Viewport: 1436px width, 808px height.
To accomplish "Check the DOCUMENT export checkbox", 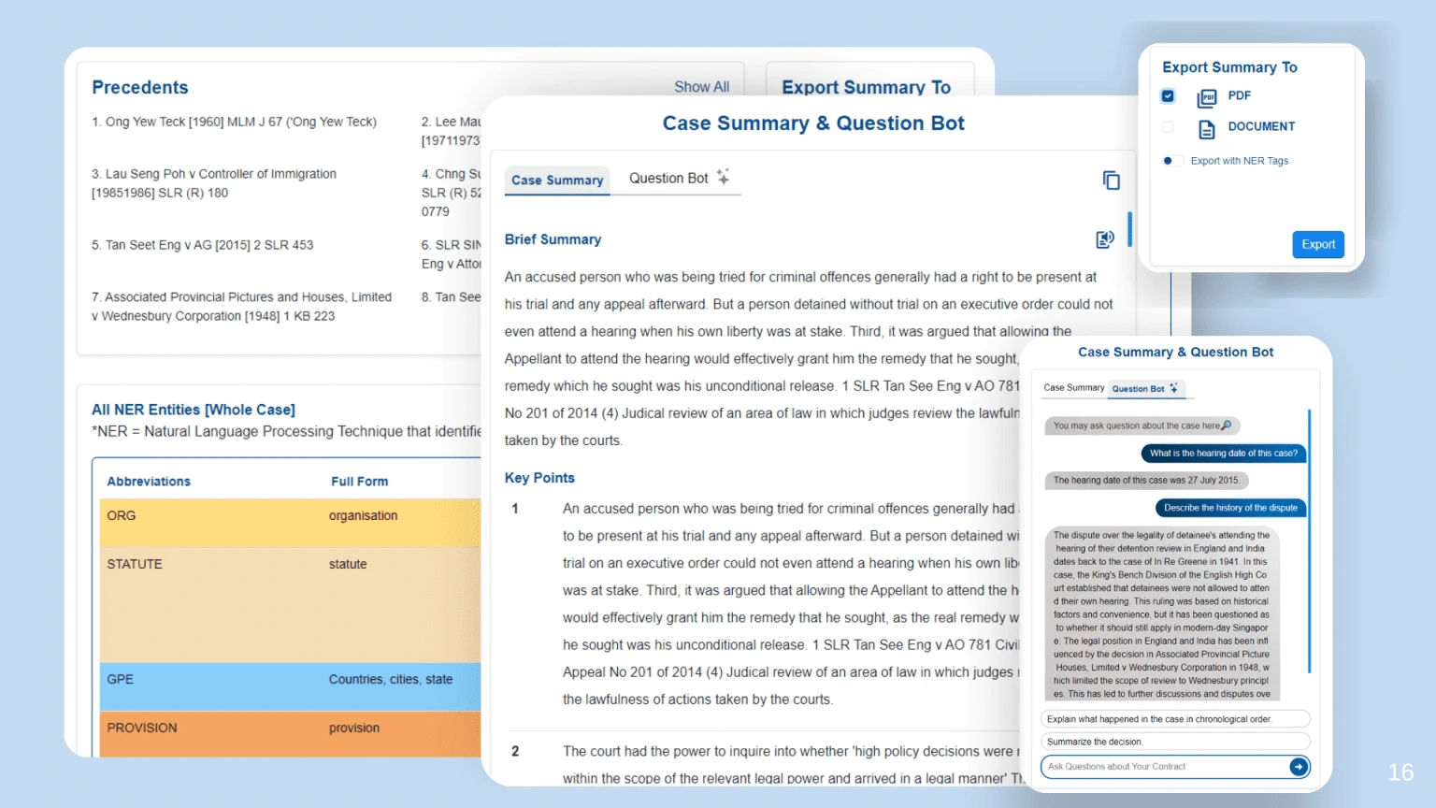I will (1168, 126).
